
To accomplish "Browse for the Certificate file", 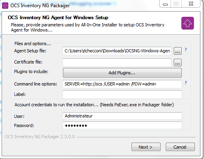I will point(178,62).
